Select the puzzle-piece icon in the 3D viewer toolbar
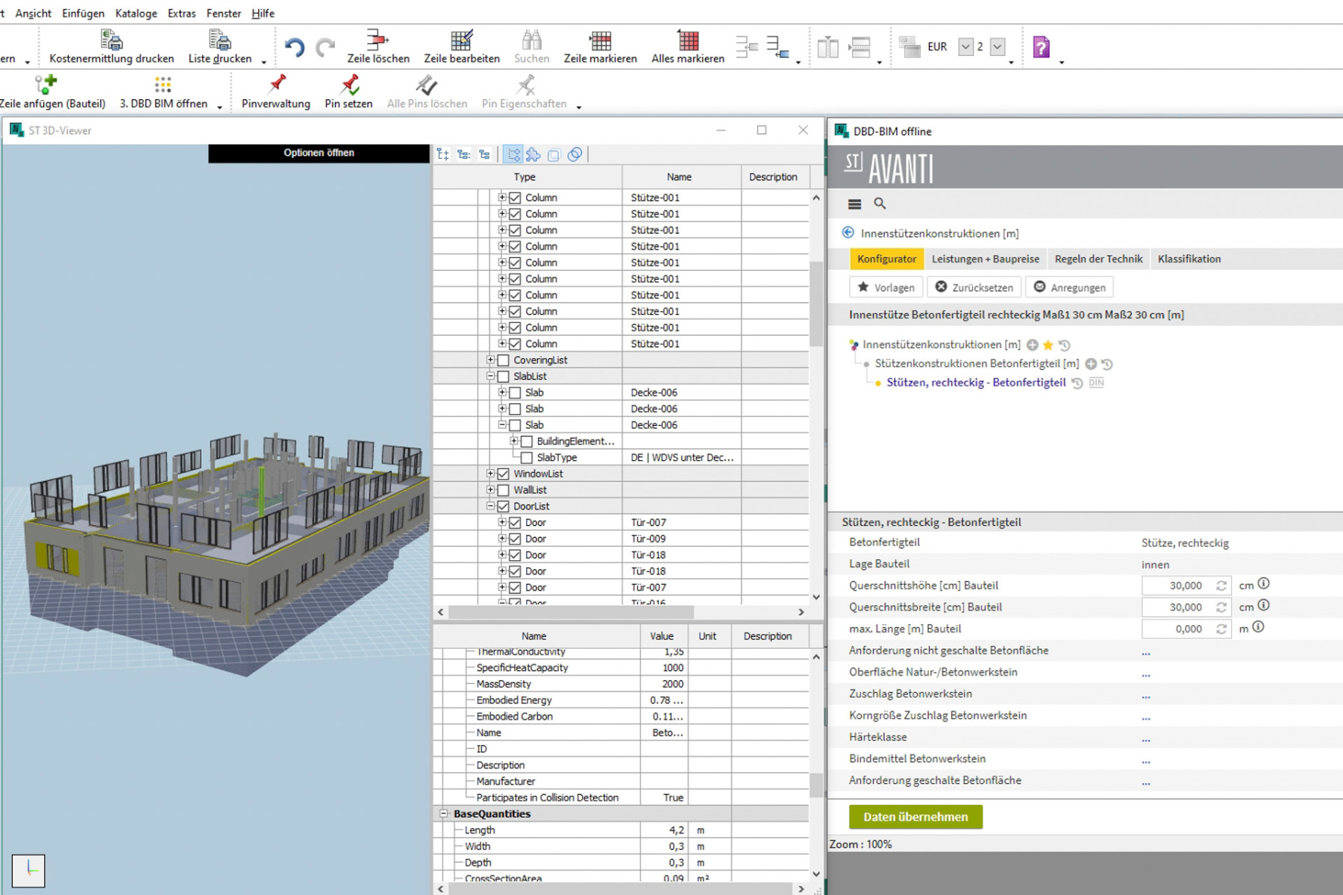This screenshot has width=1343, height=895. (533, 154)
